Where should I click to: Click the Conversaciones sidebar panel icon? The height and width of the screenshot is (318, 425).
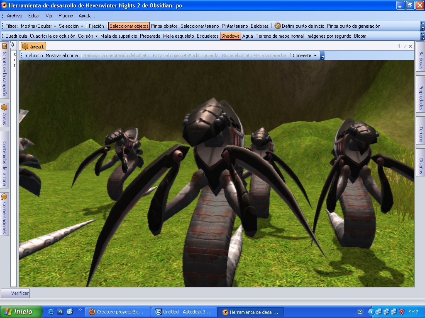coord(4,197)
